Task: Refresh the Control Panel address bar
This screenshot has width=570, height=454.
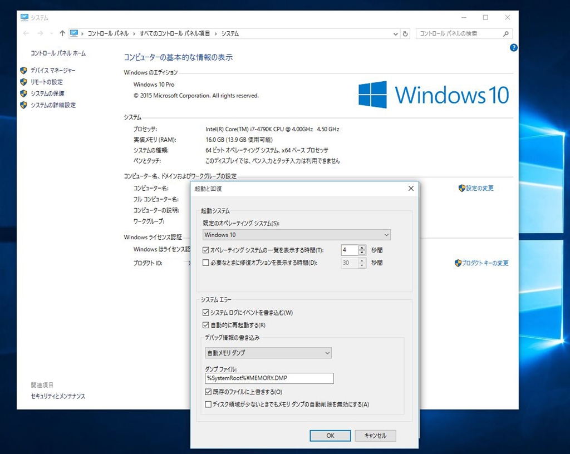Action: [405, 34]
